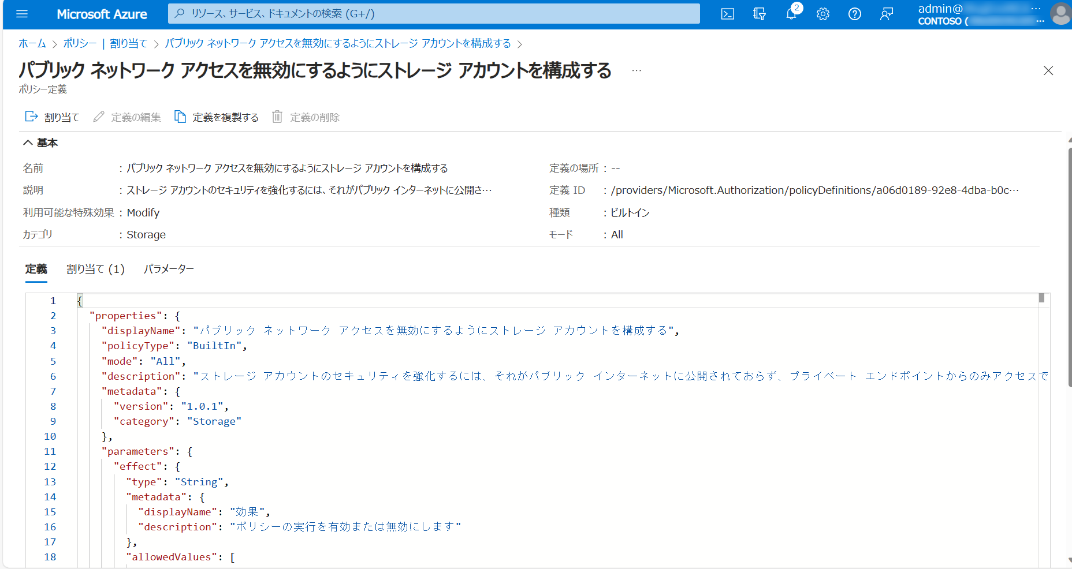Image resolution: width=1072 pixels, height=569 pixels.
Task: Close the policy definition blade
Action: 1048,70
